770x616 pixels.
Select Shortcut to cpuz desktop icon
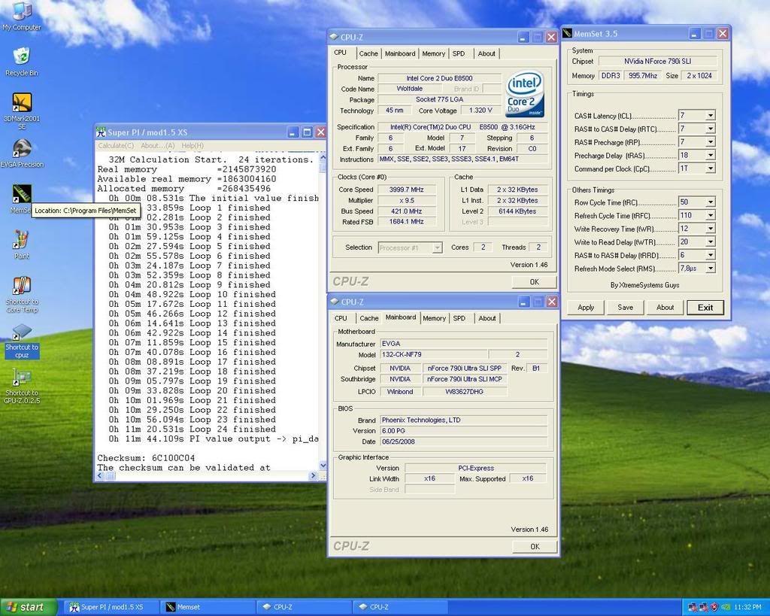click(22, 341)
